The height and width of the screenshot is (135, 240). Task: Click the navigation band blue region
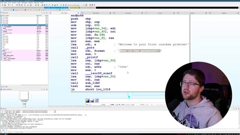pos(56,7)
